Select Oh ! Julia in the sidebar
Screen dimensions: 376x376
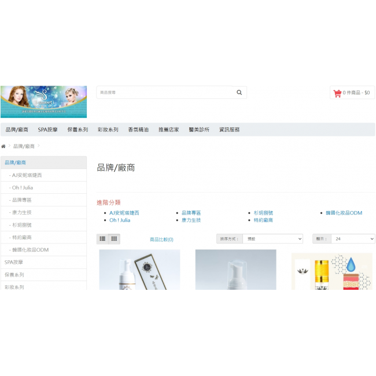(21, 187)
